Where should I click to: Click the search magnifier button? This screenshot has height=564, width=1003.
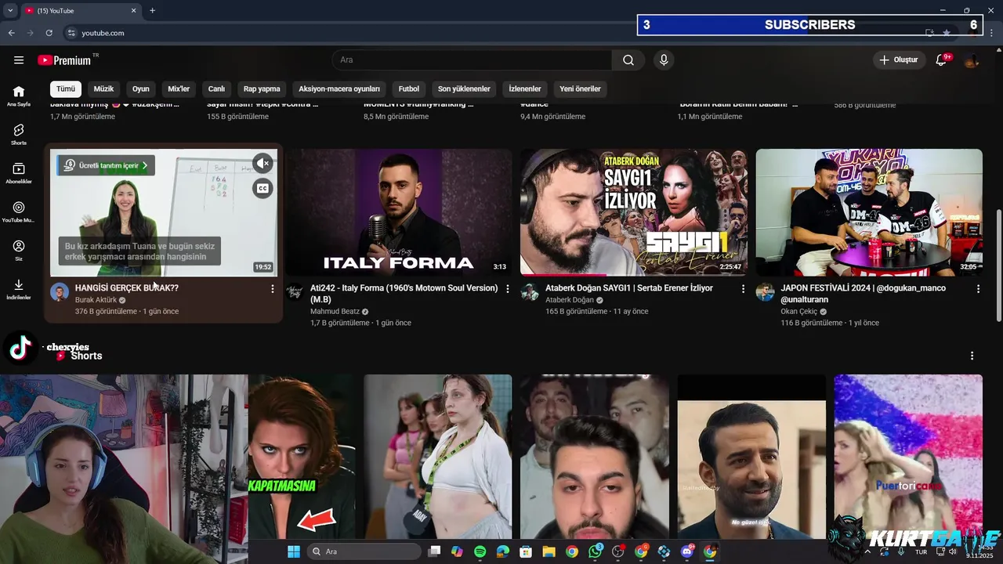(x=628, y=60)
